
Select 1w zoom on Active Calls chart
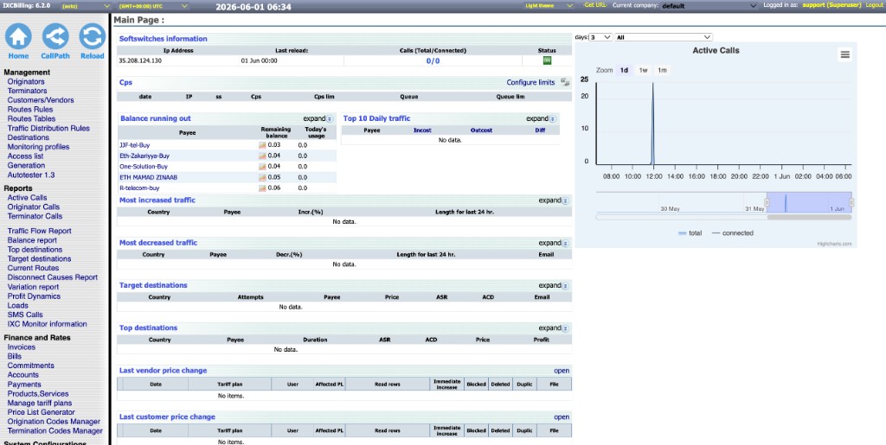click(643, 71)
